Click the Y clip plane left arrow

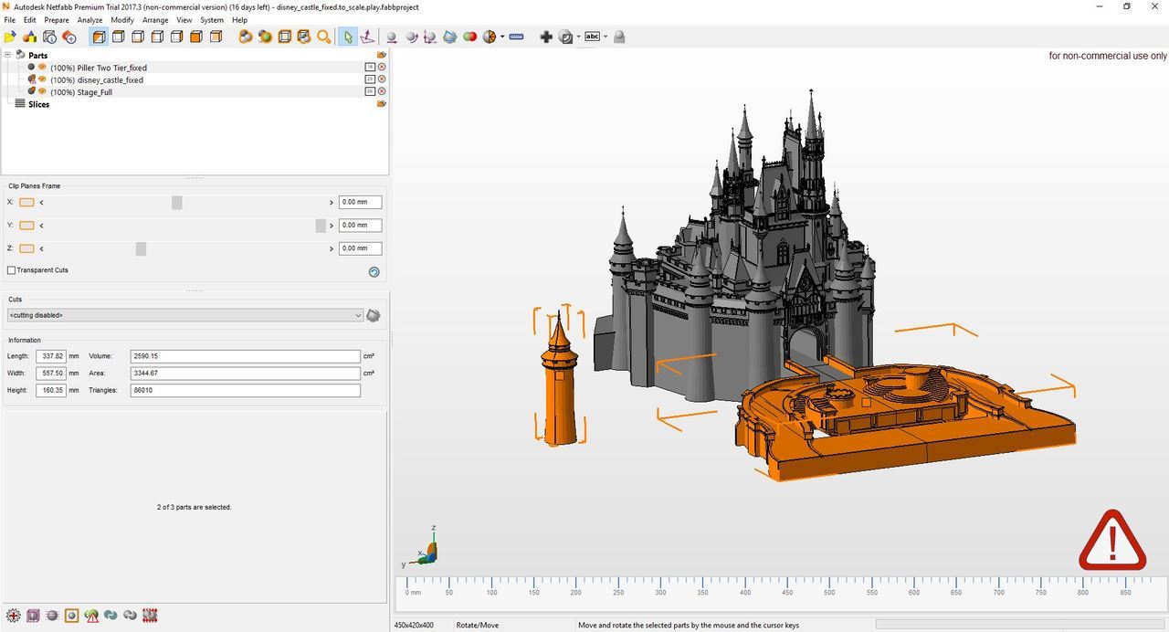coord(42,226)
